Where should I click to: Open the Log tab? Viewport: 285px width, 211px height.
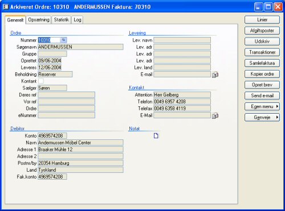point(78,19)
